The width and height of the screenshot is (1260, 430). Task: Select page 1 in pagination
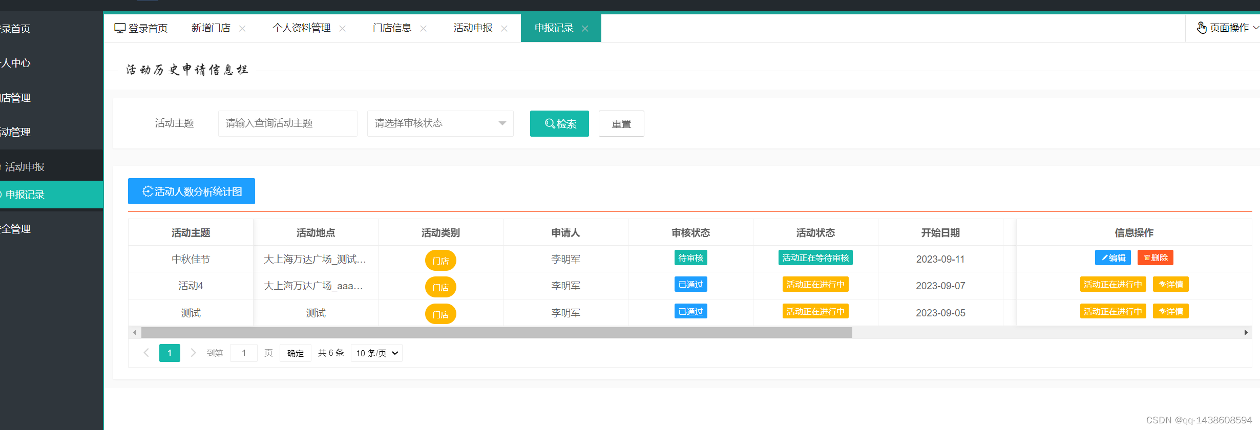[x=170, y=353]
